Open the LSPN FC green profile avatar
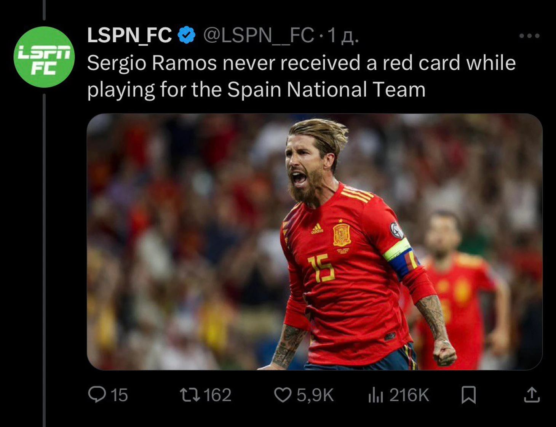 (x=44, y=57)
